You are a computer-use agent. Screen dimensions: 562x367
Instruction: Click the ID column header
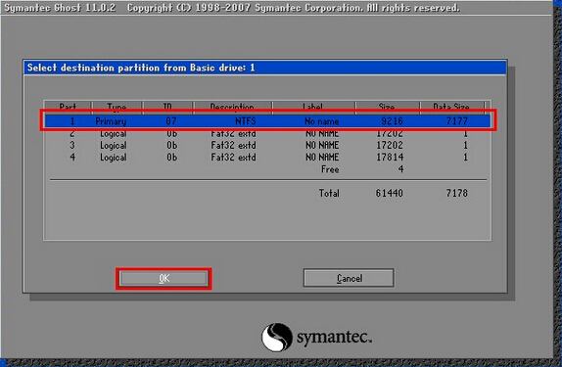[x=167, y=107]
